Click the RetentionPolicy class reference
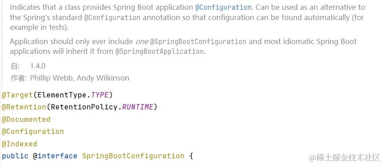The image size is (383, 165). tap(84, 107)
